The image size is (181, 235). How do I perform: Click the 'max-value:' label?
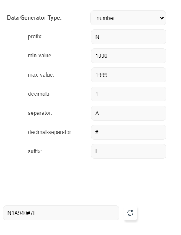point(41,74)
